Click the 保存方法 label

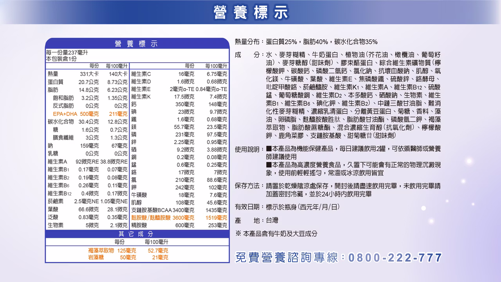tap(247, 185)
